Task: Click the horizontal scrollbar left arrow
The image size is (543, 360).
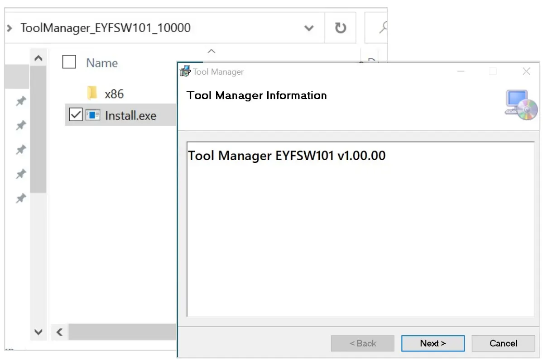Action: 59,332
